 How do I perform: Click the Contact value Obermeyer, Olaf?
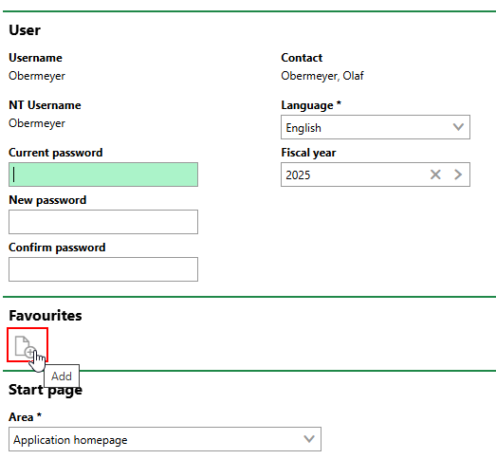pos(322,76)
